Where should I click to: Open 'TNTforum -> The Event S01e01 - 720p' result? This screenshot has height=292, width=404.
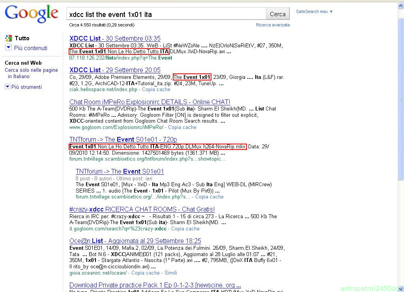point(123,139)
